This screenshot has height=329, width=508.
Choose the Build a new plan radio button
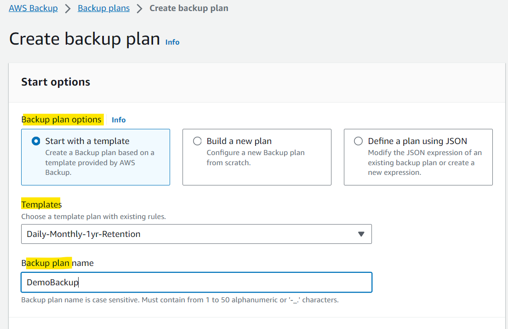[x=197, y=141]
